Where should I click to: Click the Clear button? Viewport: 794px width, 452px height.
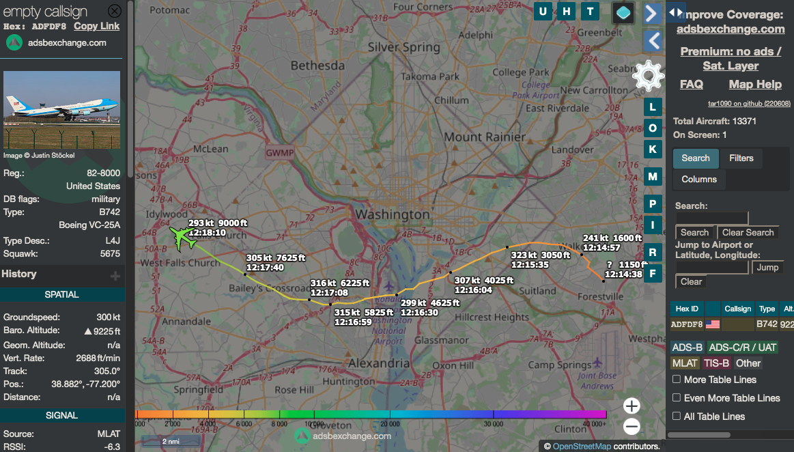click(691, 281)
